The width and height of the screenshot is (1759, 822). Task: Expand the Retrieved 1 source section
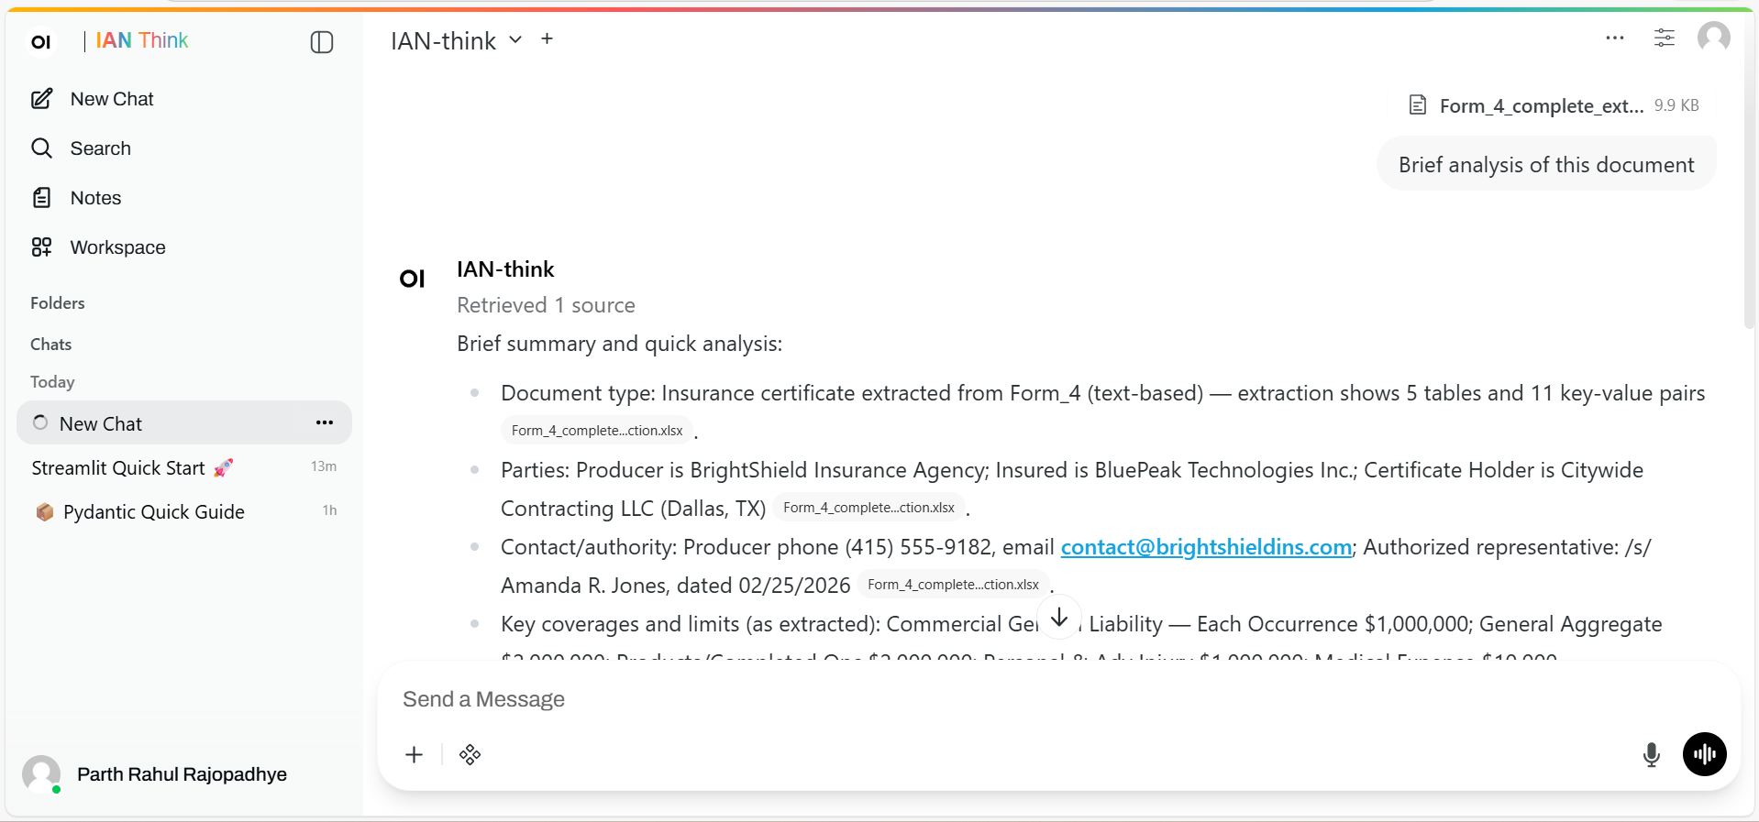coord(546,305)
